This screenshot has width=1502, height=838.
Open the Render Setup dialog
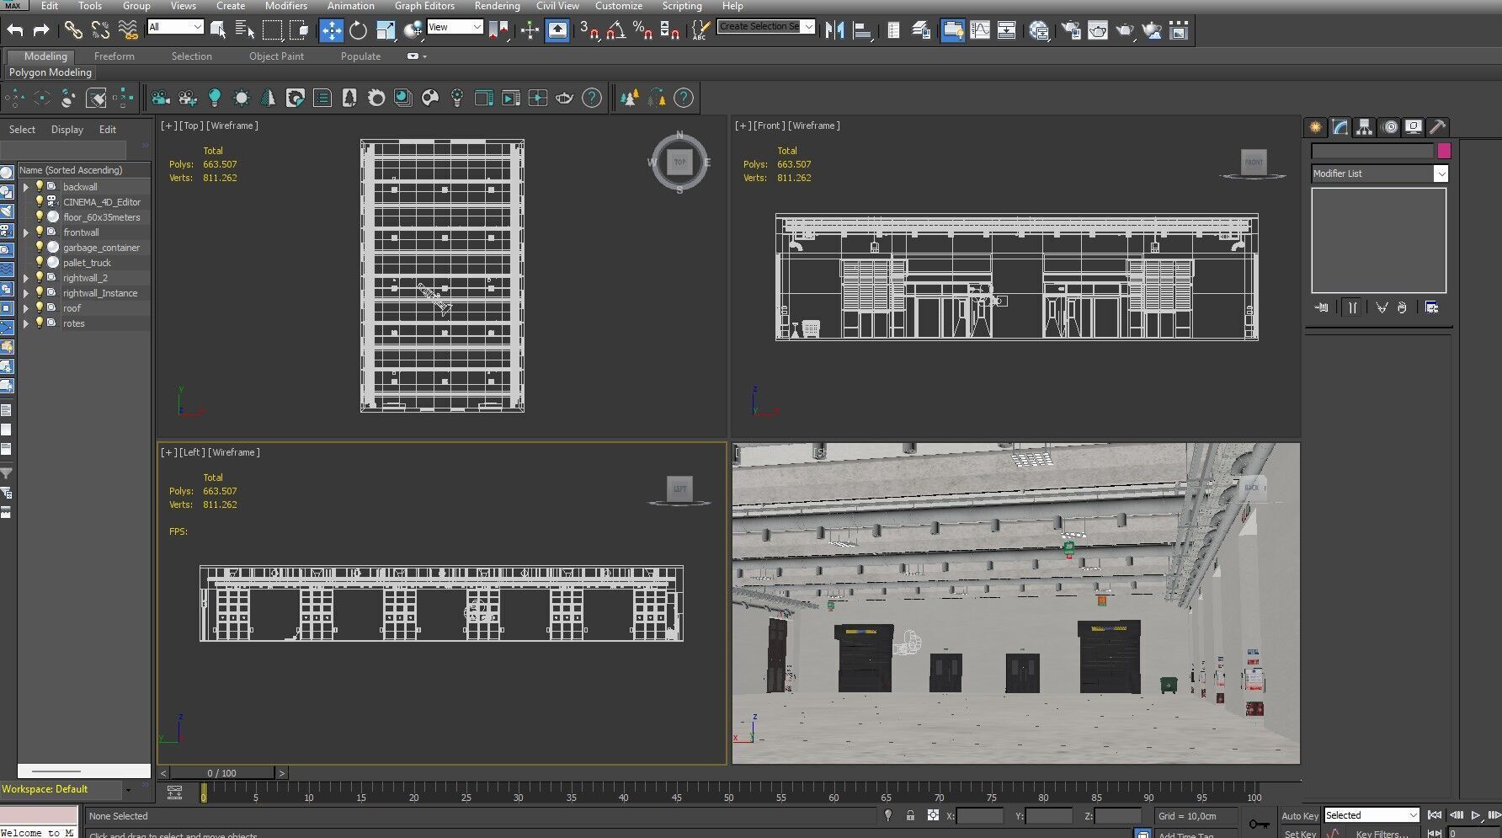(x=1071, y=30)
